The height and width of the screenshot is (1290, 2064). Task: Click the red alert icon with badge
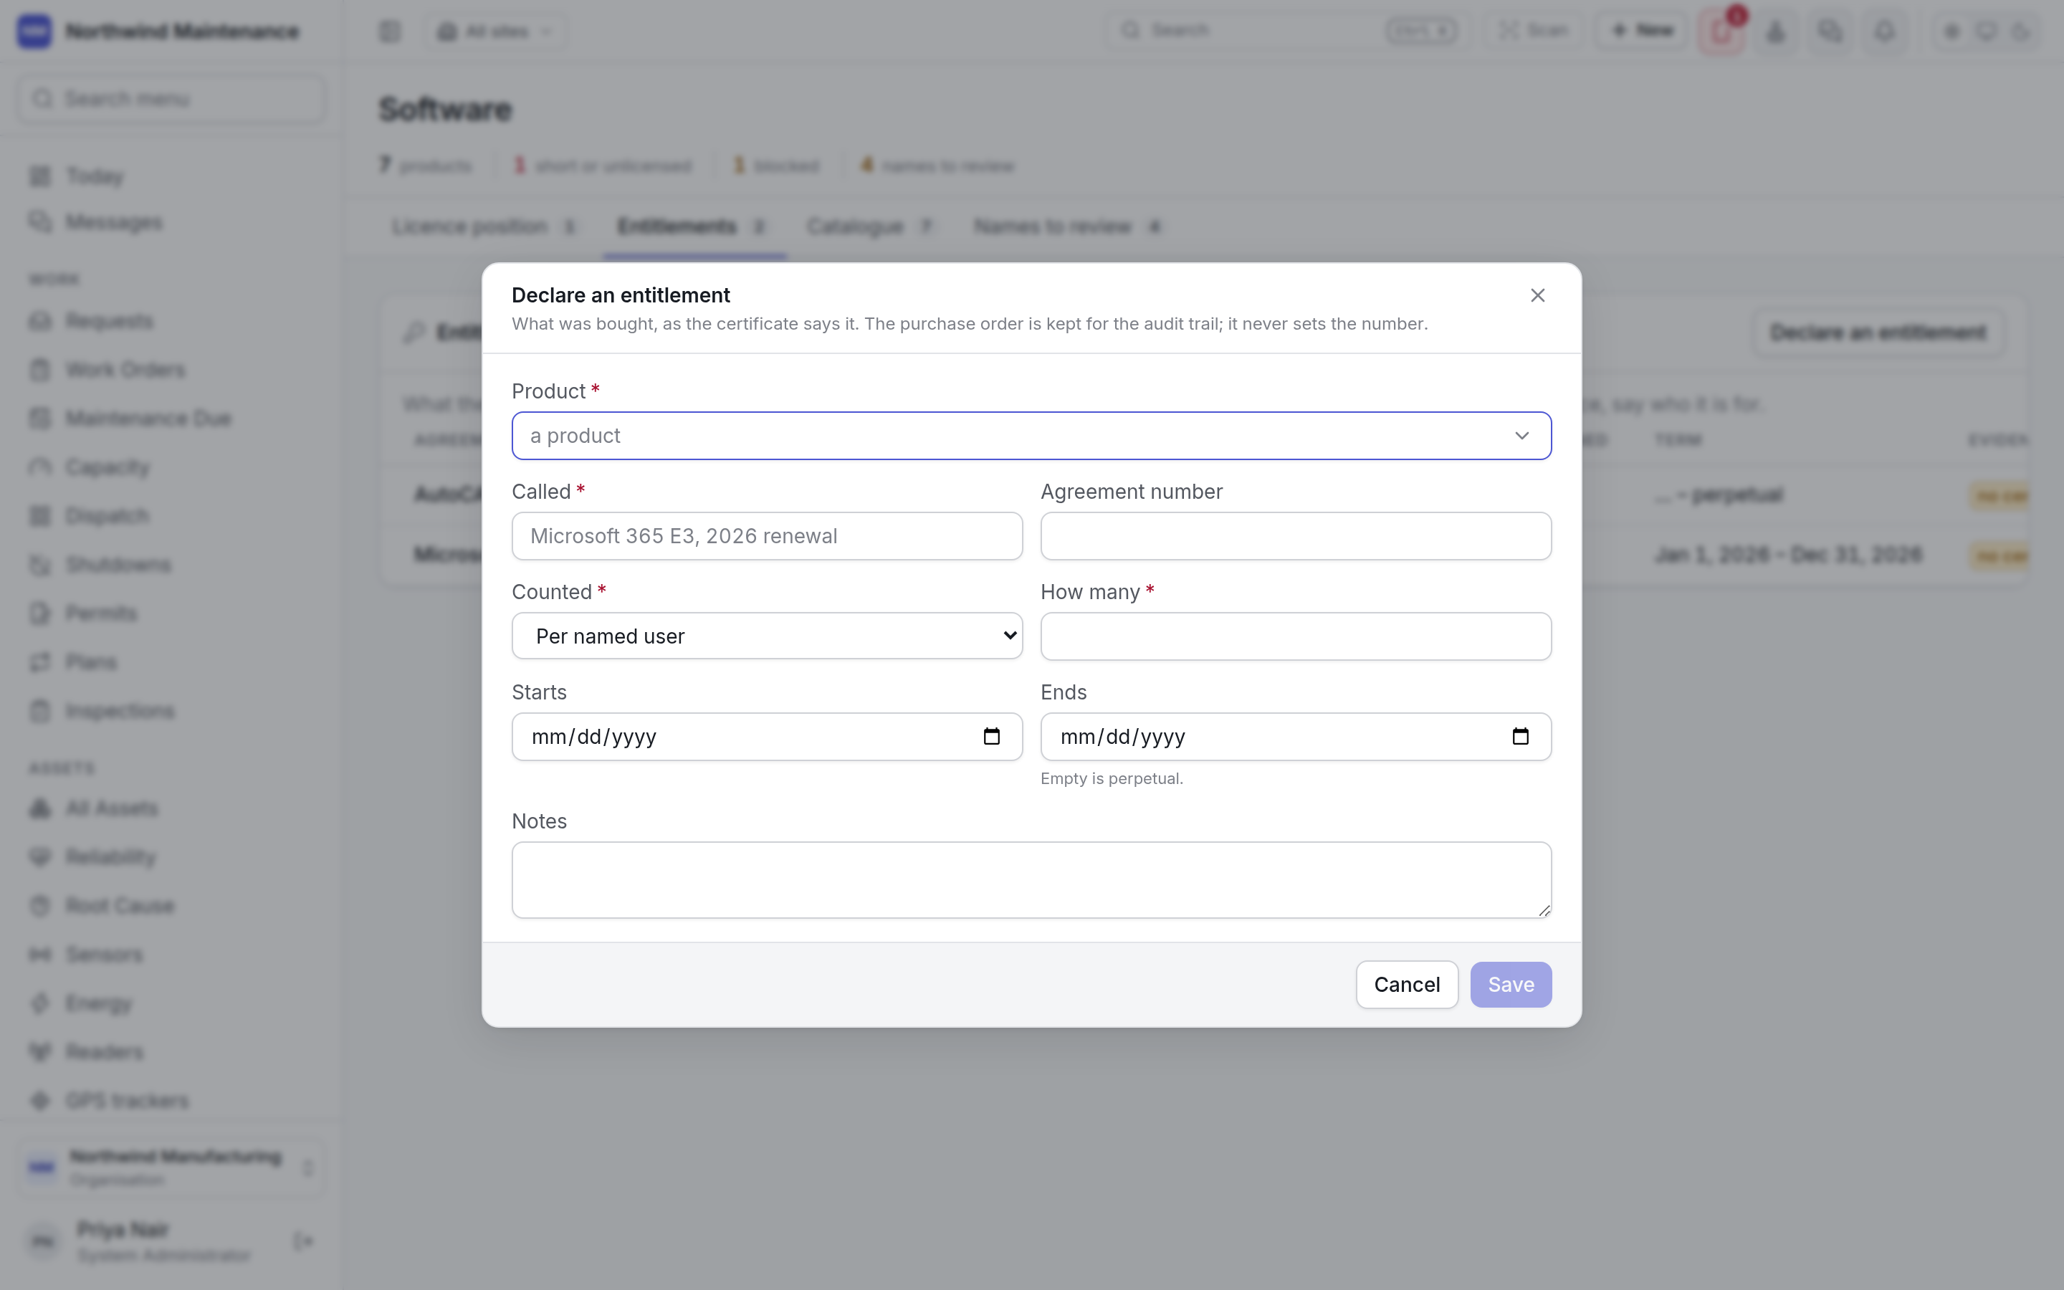pyautogui.click(x=1721, y=32)
